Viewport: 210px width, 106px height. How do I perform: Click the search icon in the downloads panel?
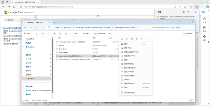click(188, 12)
